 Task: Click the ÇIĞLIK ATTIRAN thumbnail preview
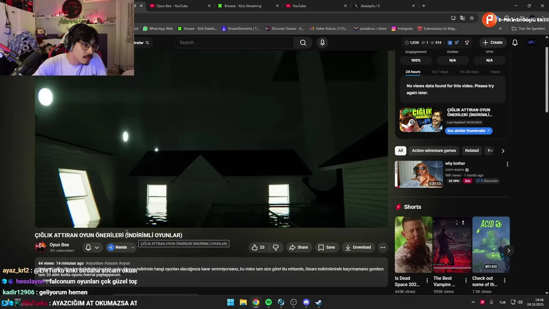click(x=421, y=120)
